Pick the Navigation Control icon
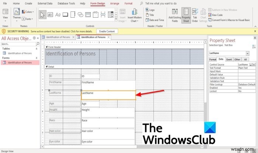The height and width of the screenshot is (153, 258). [88, 15]
